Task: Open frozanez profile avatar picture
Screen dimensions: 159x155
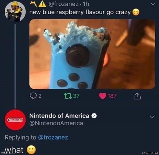Action: click(15, 12)
